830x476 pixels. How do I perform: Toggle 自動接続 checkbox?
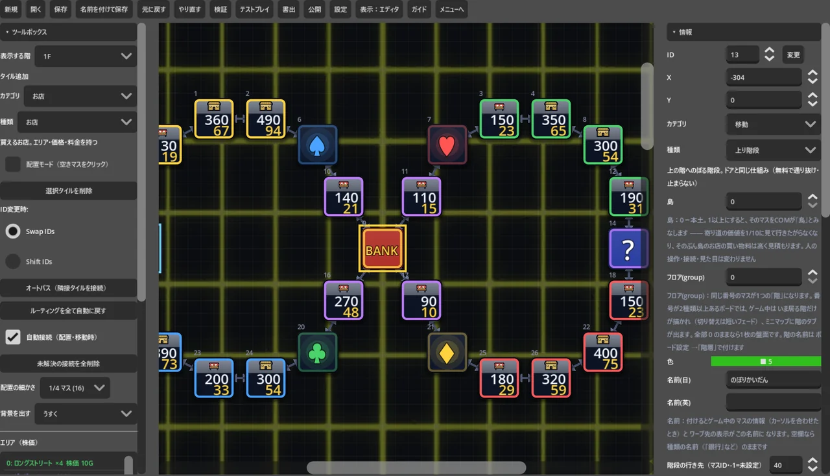coord(13,337)
